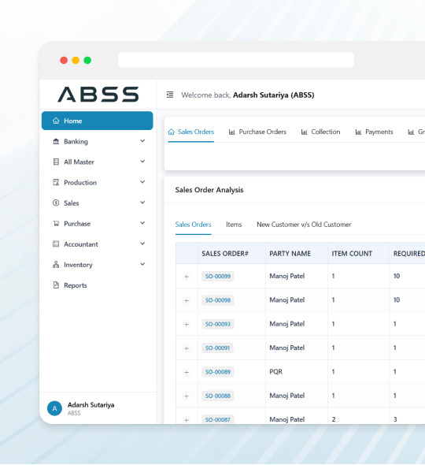425x465 pixels.
Task: Switch to the Items sub-tab
Action: tap(234, 225)
